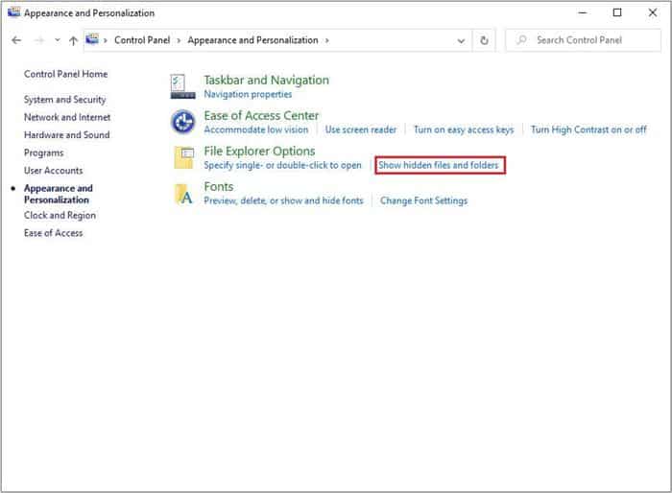
Task: Select Appearance and Personalization in sidebar
Action: coord(59,194)
